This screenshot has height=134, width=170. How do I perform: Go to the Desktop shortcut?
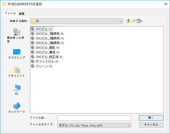tap(16, 54)
